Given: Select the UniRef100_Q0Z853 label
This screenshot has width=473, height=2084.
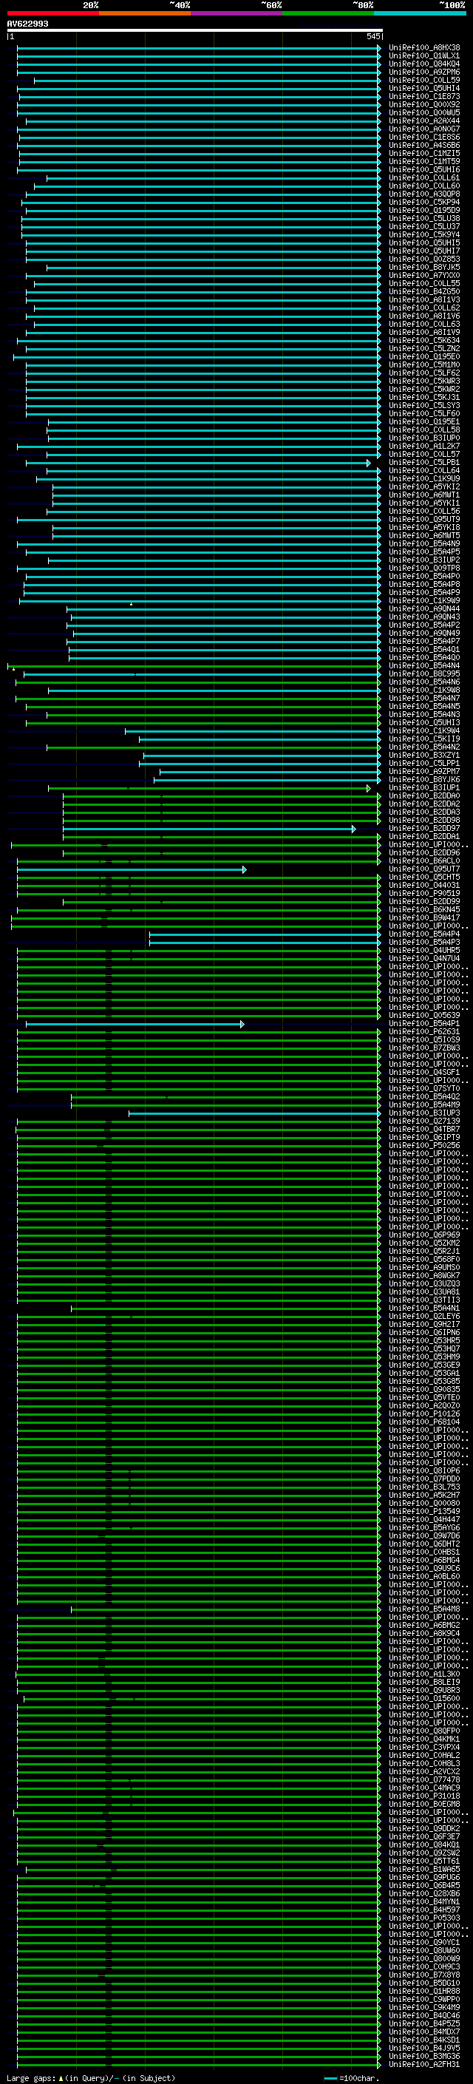Looking at the screenshot, I should click(423, 259).
